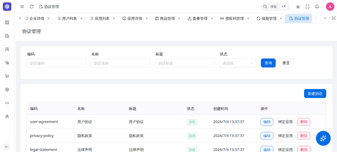Open the code sidebar icon

[x=7, y=103]
